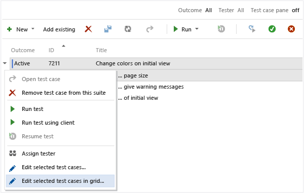Expand the Run dropdown arrow
304x193 pixels.
point(197,29)
